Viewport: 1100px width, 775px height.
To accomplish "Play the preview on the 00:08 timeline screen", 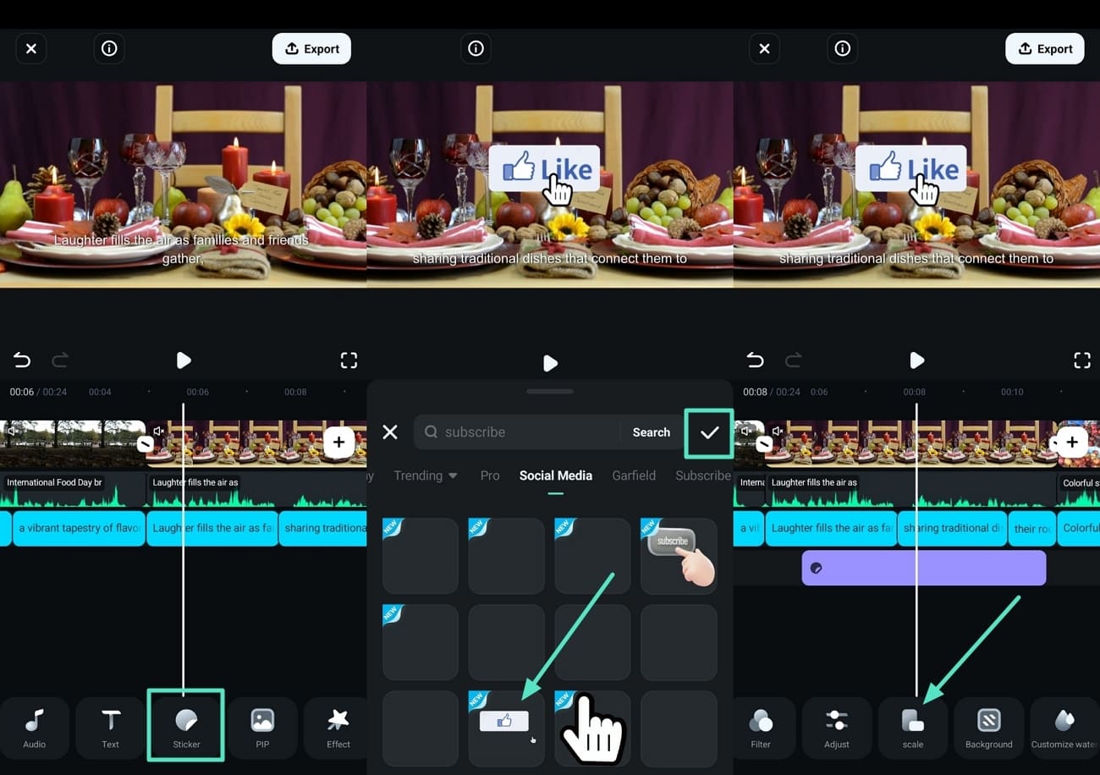I will (x=916, y=360).
